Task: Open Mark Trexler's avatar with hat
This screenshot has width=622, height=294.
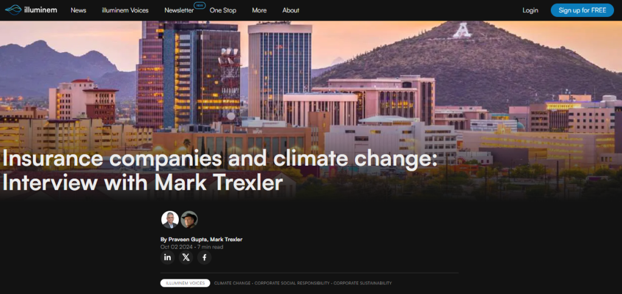Action: (189, 219)
